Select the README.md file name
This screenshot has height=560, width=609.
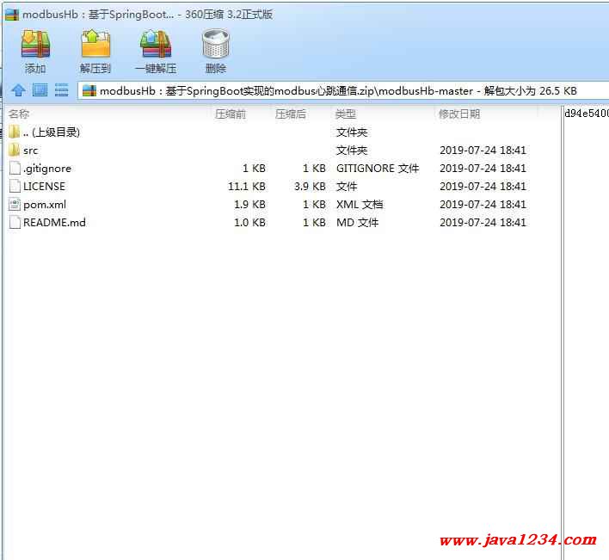pos(54,223)
